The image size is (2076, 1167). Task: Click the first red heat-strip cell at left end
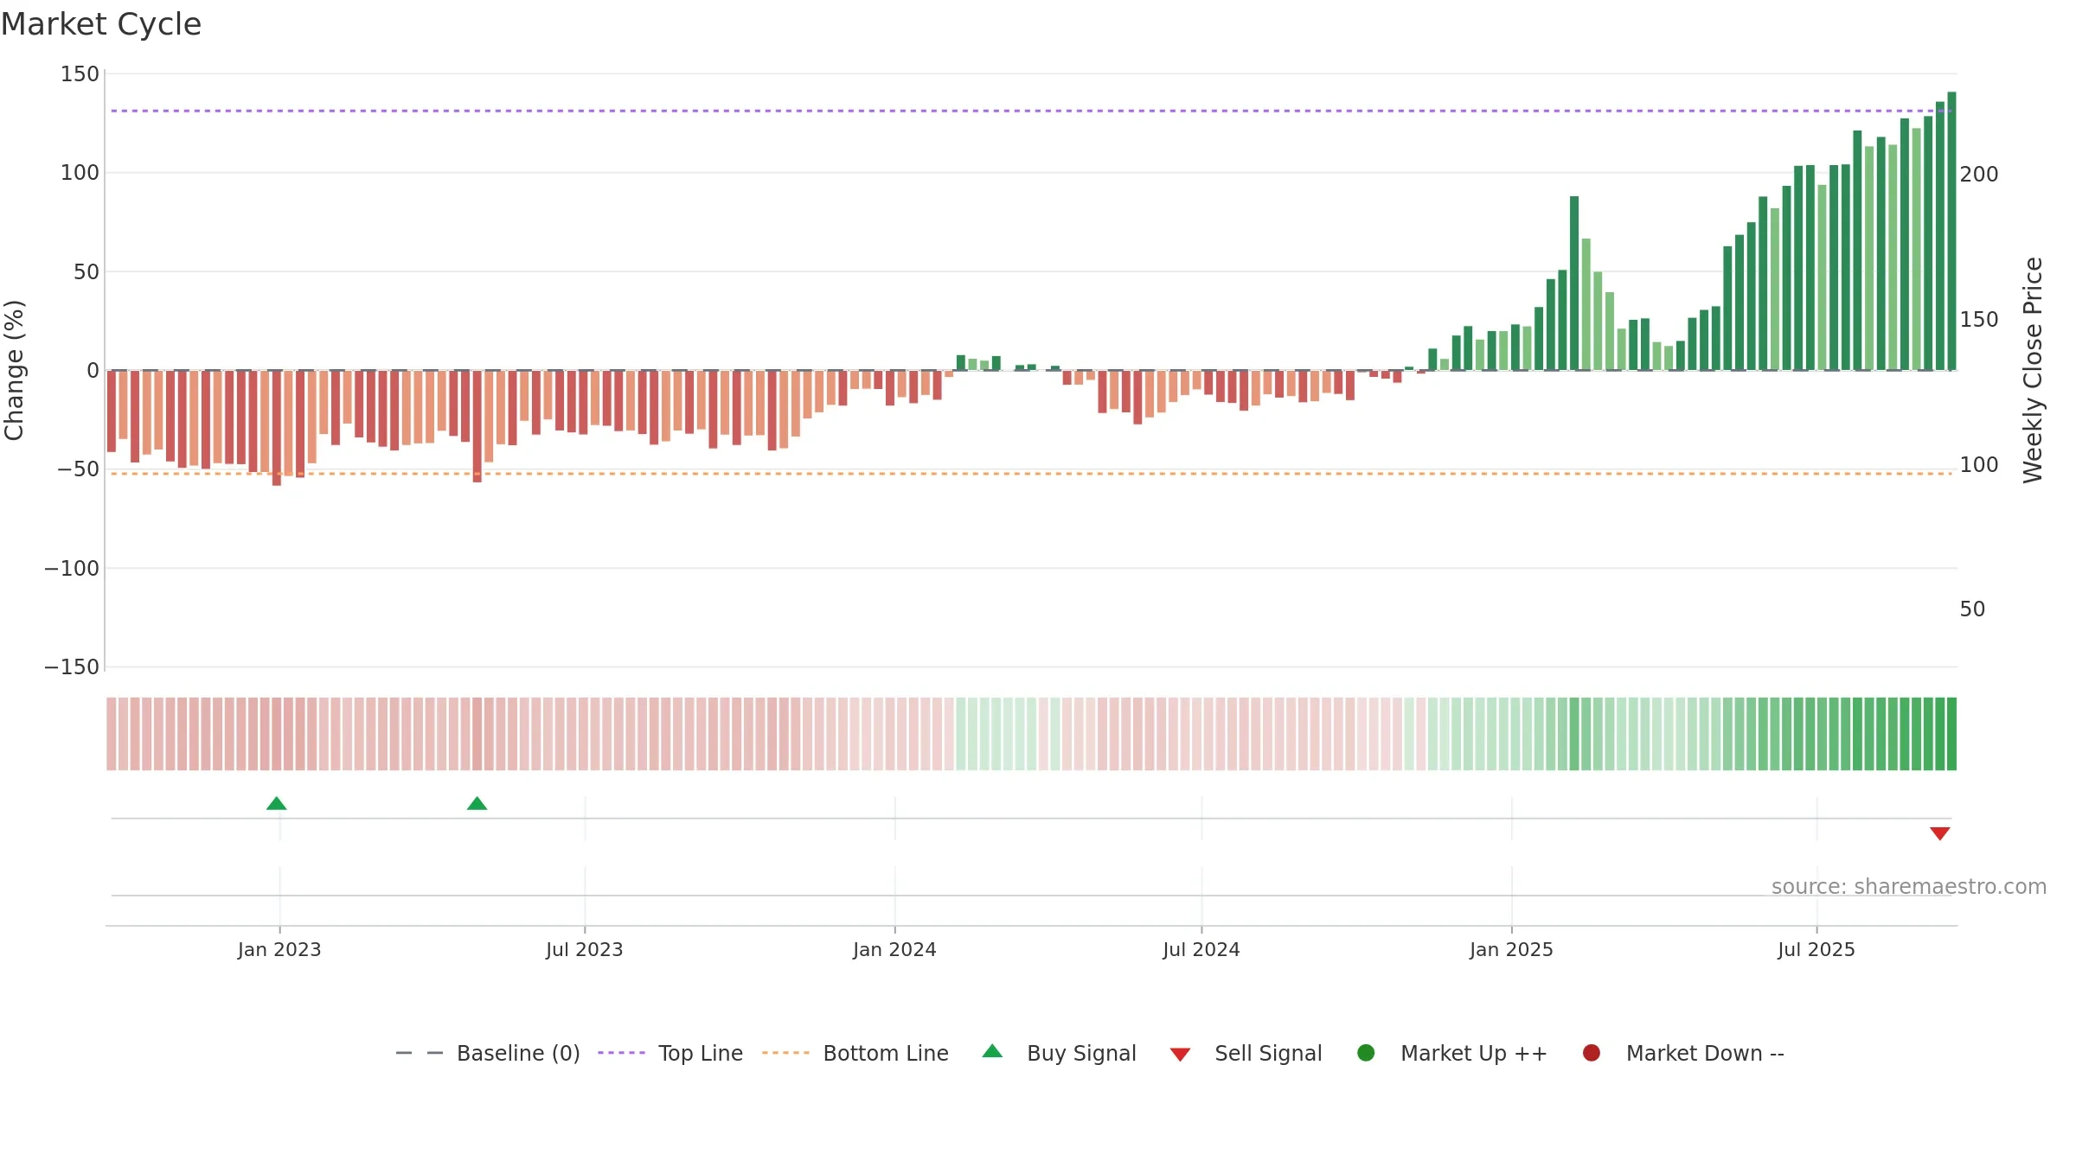click(x=112, y=734)
